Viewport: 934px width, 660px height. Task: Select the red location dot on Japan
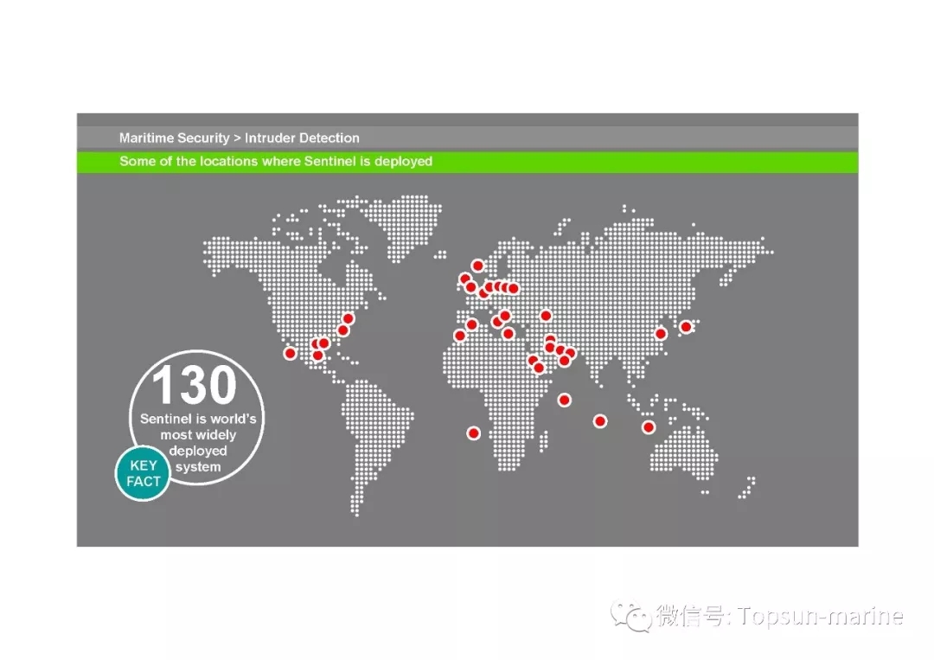point(686,327)
